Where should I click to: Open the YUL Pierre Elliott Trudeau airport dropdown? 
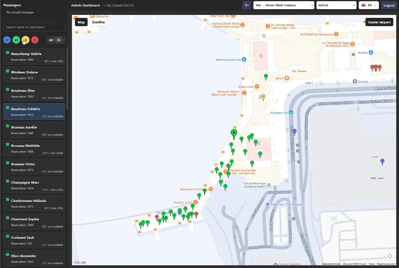[284, 5]
